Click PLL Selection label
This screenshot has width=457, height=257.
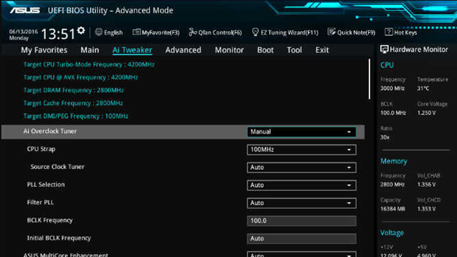(x=46, y=184)
